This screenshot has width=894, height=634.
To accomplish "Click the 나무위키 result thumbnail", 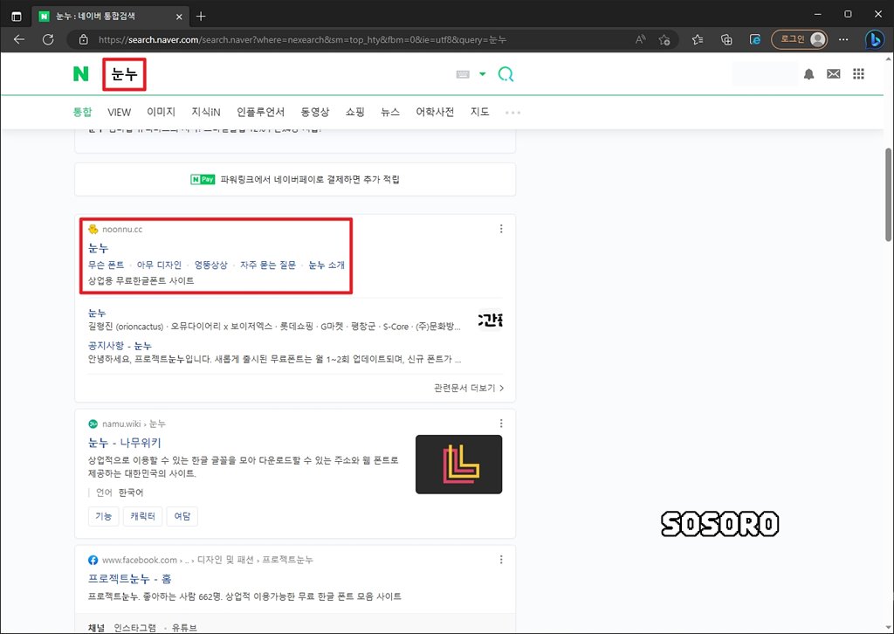I will (459, 464).
